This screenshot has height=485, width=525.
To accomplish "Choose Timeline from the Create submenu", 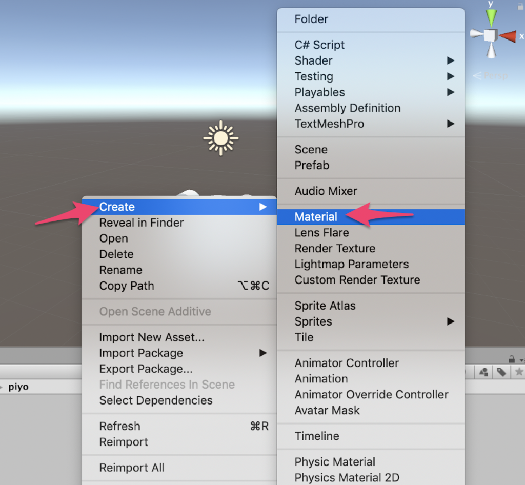I will point(371,436).
